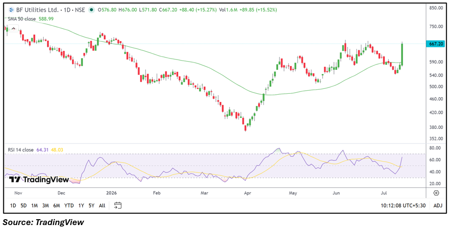Click the low price L571.80

[x=147, y=10]
